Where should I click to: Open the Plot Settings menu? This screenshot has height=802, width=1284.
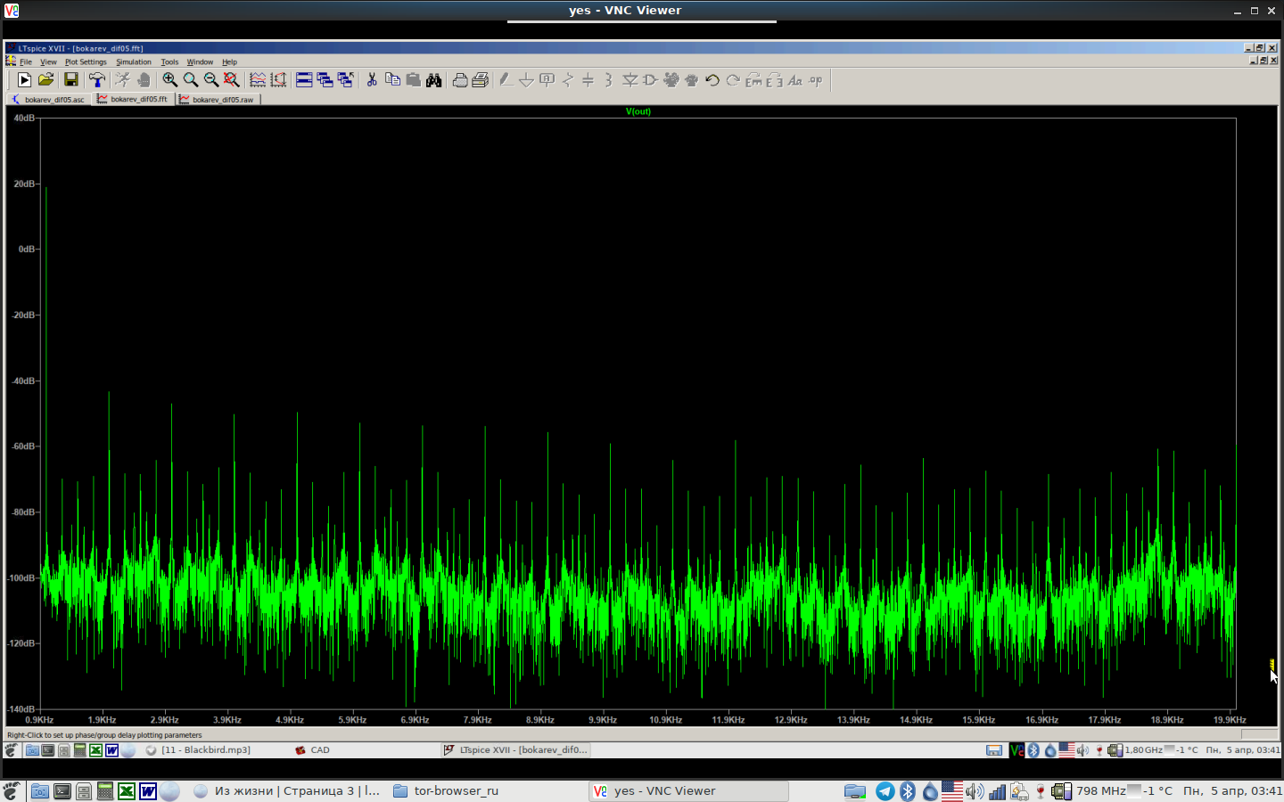point(86,62)
